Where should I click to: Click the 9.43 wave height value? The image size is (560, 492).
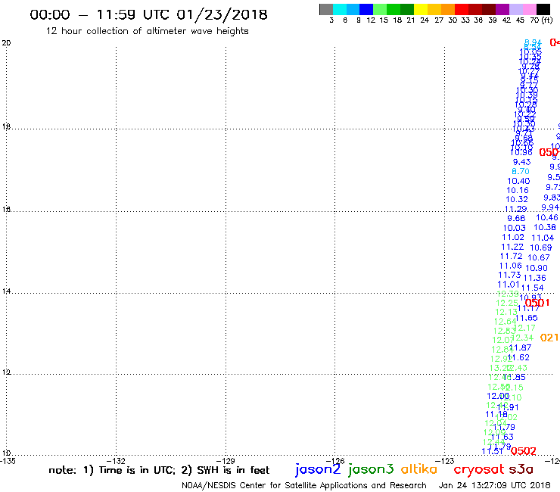tap(522, 162)
